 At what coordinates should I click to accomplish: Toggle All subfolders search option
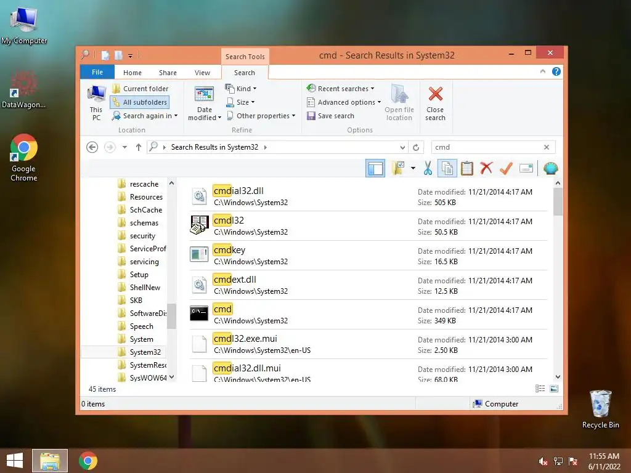pos(139,102)
